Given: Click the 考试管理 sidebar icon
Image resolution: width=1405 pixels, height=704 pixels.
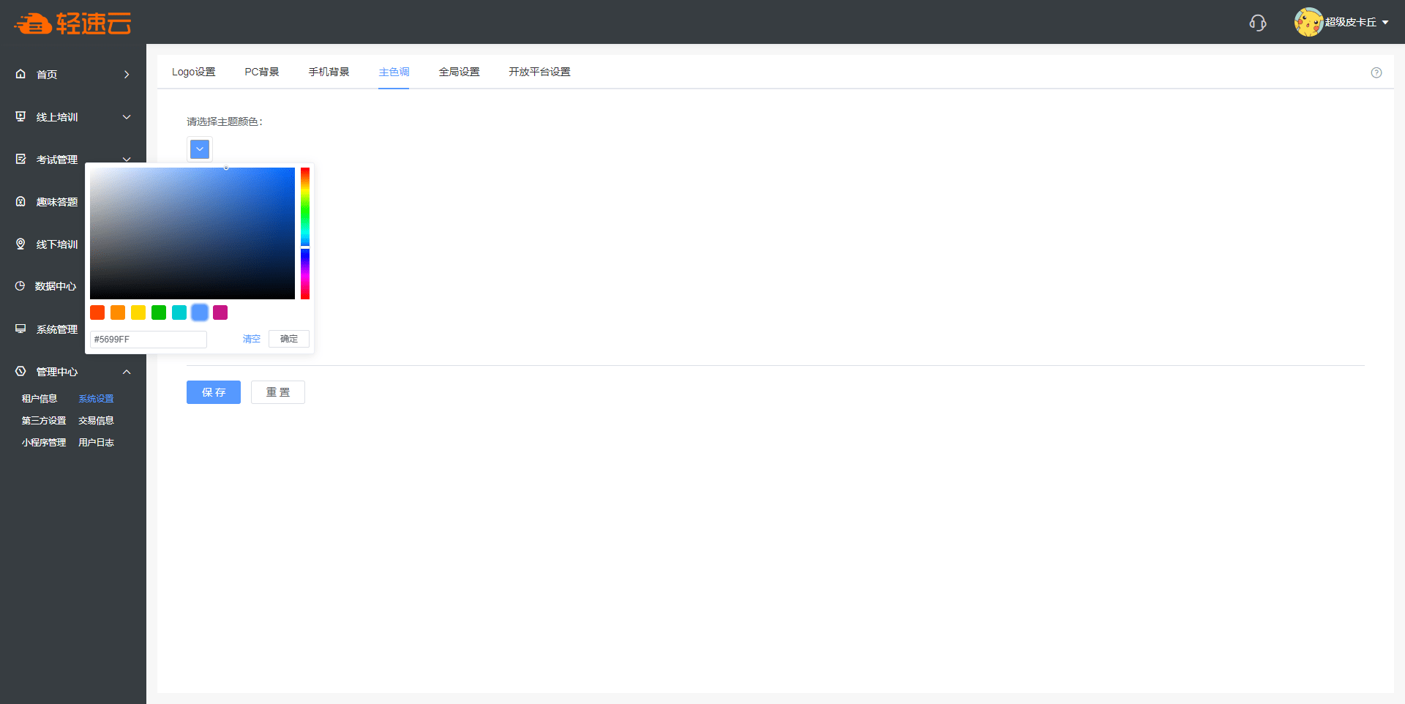Looking at the screenshot, I should (x=20, y=159).
